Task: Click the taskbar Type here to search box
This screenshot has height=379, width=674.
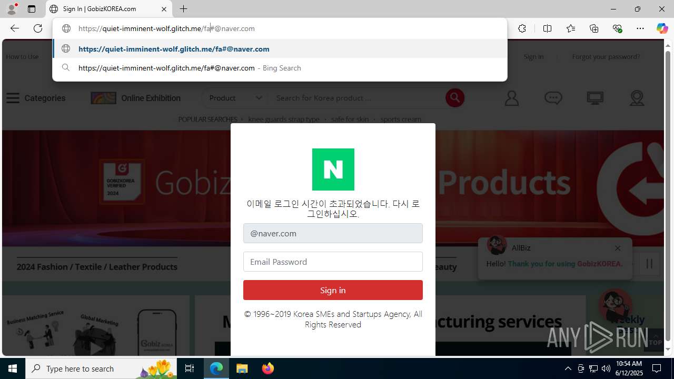Action: 101,368
